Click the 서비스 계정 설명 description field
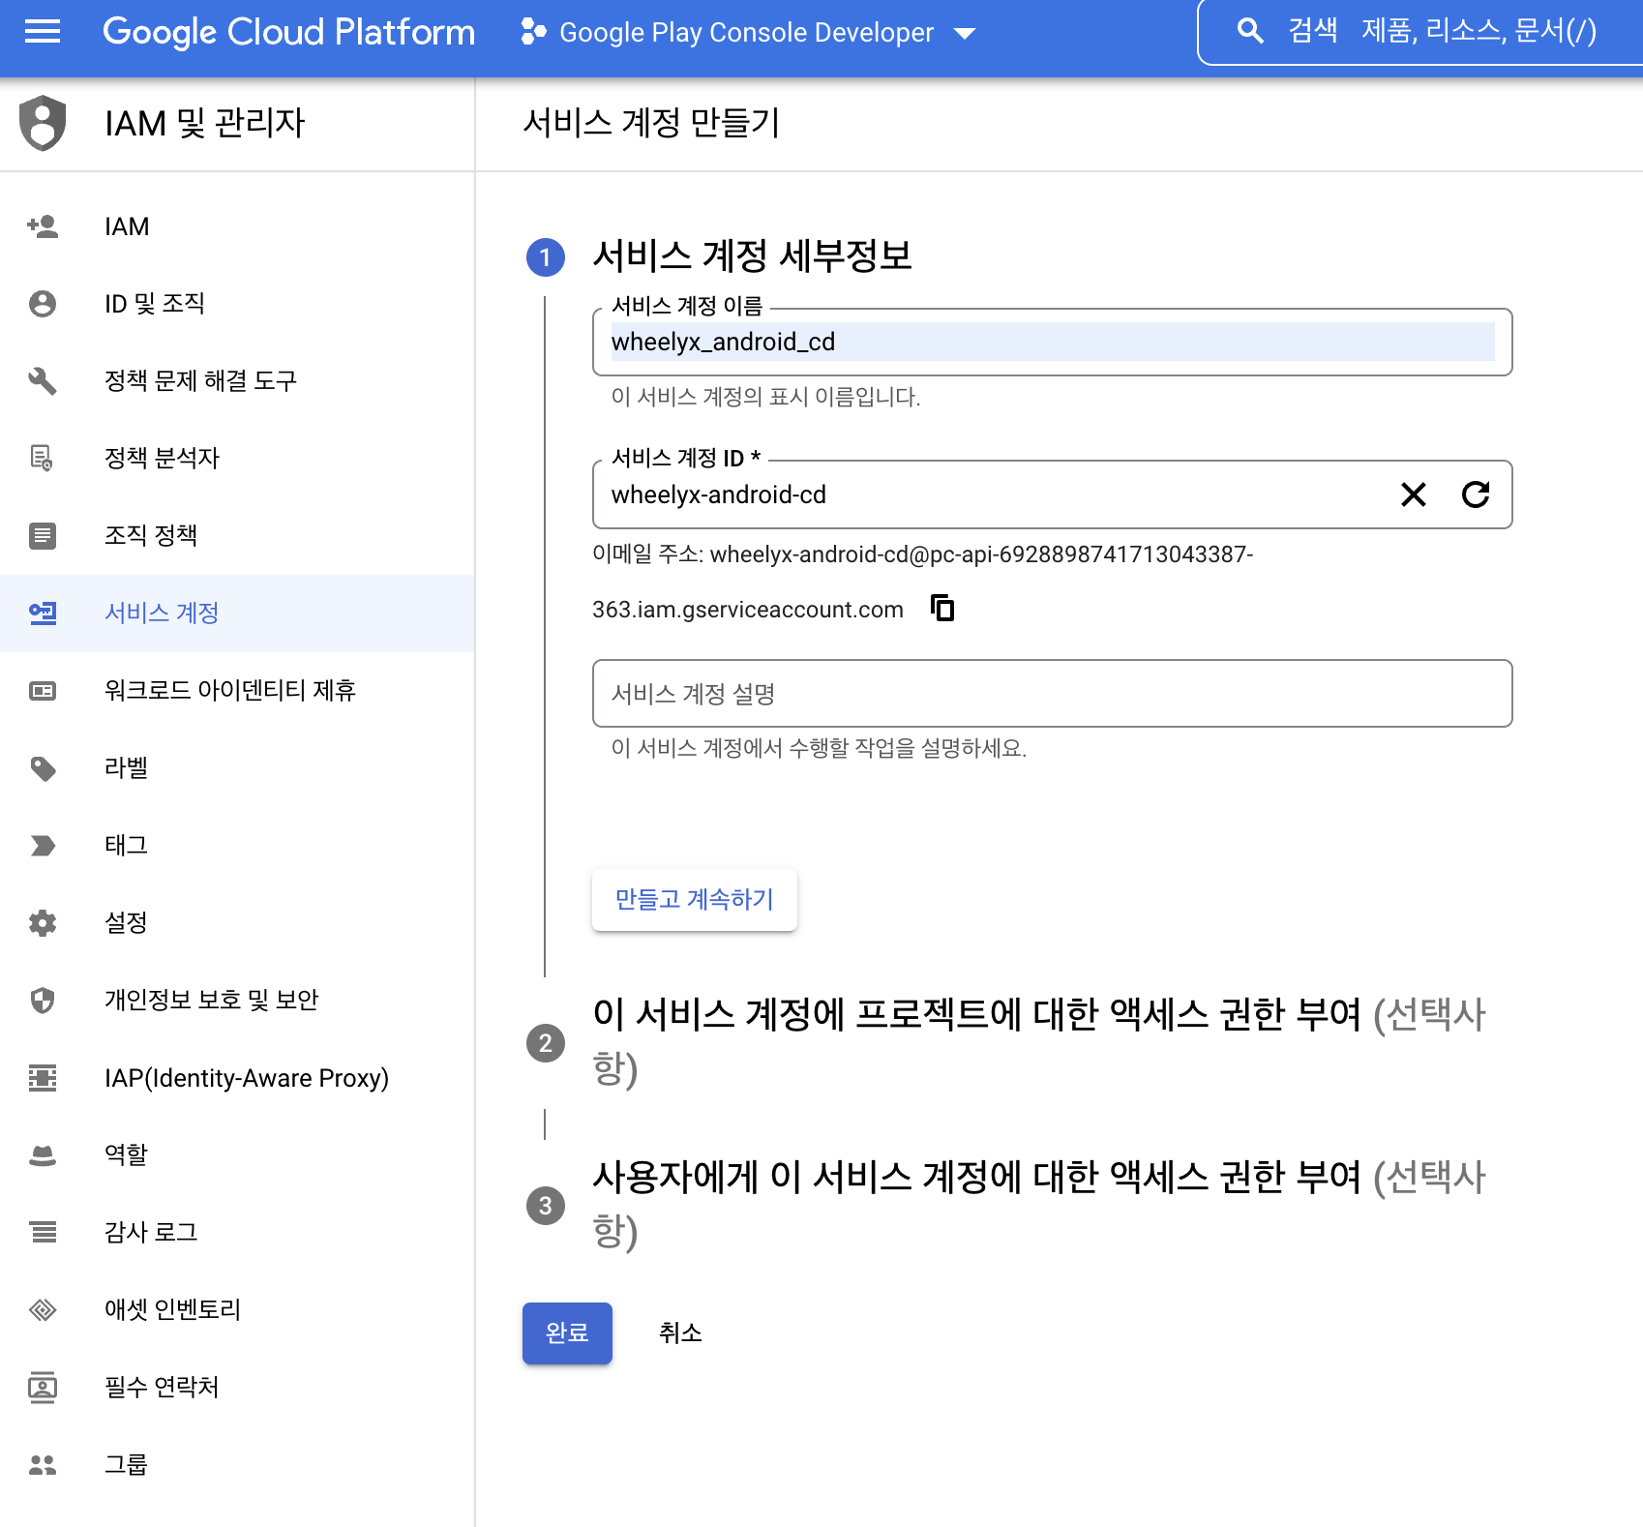Screen dimensions: 1643x1527 click(1052, 693)
